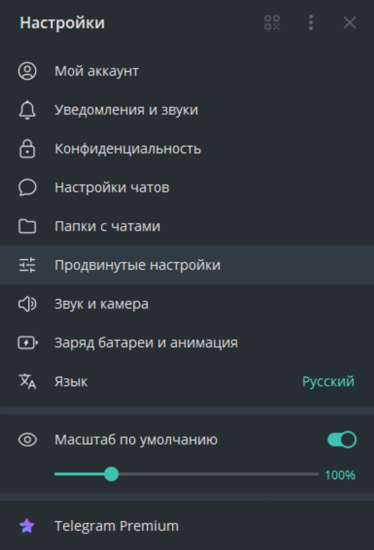Open Уведомления и звуки settings
This screenshot has height=550, width=374.
pos(187,110)
